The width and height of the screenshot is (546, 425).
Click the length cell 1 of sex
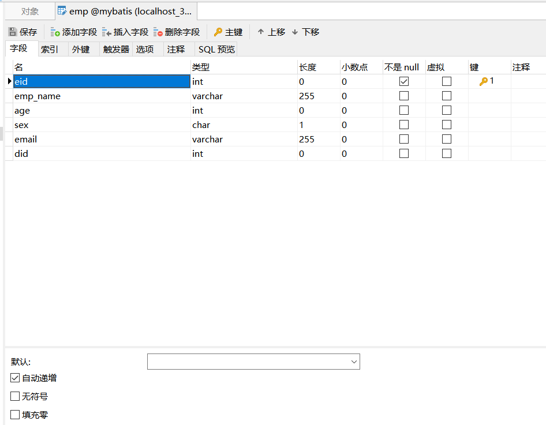coord(319,125)
